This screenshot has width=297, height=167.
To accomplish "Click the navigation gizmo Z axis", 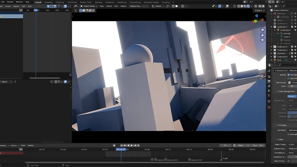I will (257, 16).
